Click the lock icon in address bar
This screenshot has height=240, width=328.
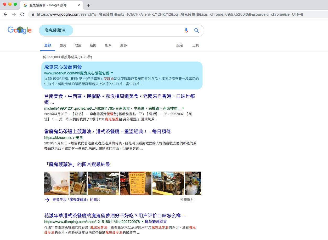tap(33, 14)
